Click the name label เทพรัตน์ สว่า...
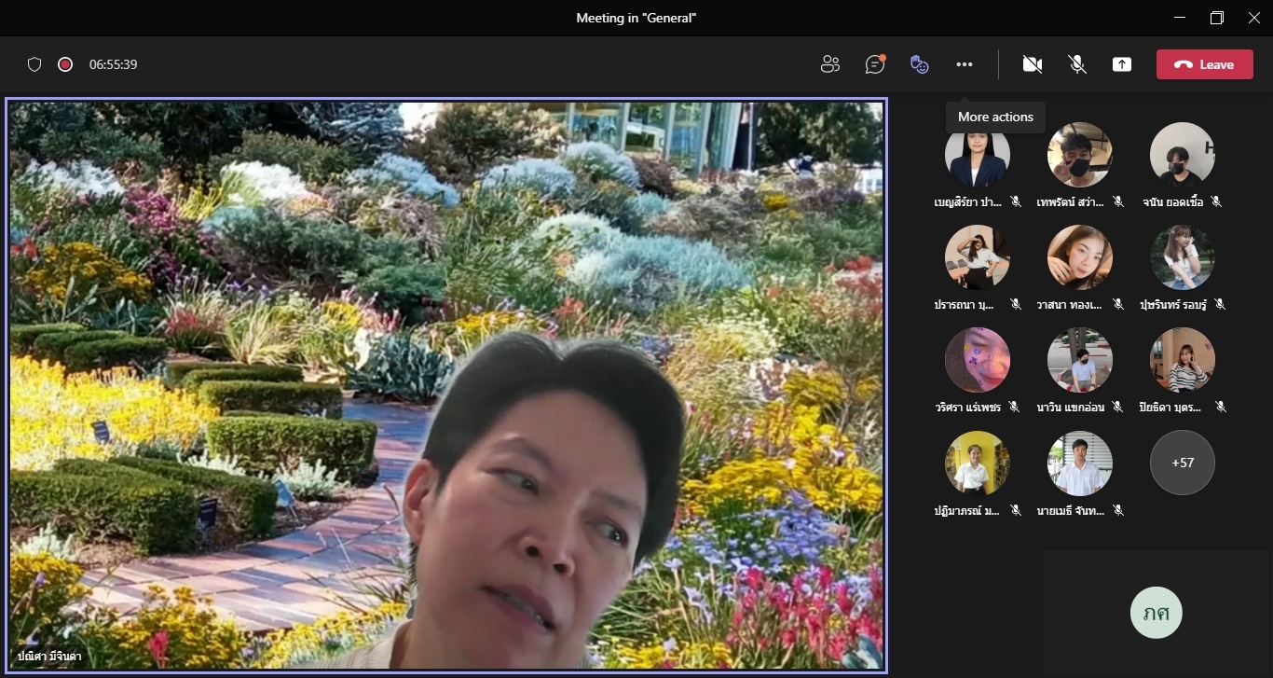Viewport: 1273px width, 678px height. pos(1071,201)
